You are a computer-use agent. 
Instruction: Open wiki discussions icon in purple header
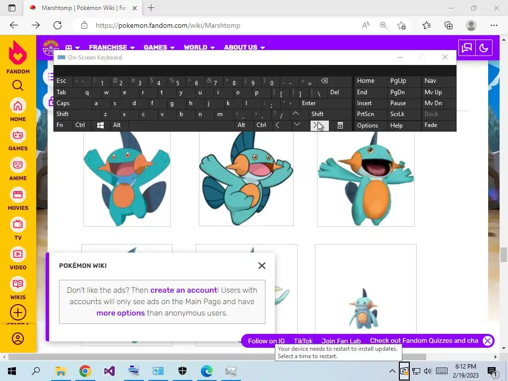[x=467, y=48]
